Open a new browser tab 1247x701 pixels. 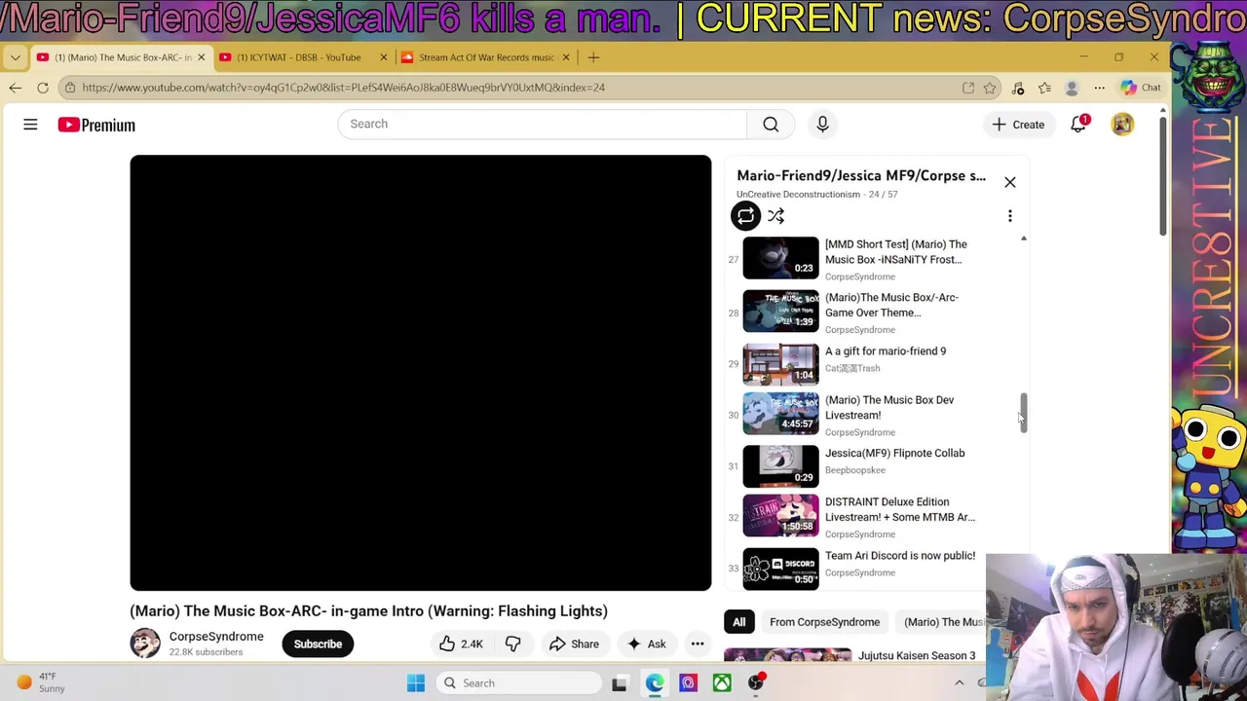tap(593, 57)
